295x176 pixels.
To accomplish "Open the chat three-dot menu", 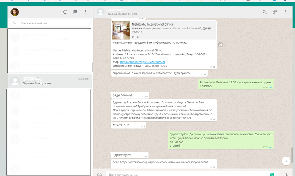I will (x=285, y=12).
